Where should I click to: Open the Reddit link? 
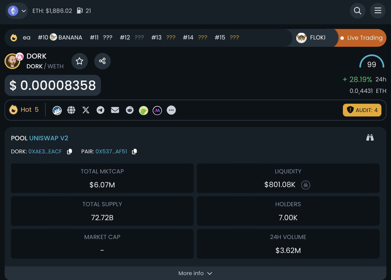(130, 110)
